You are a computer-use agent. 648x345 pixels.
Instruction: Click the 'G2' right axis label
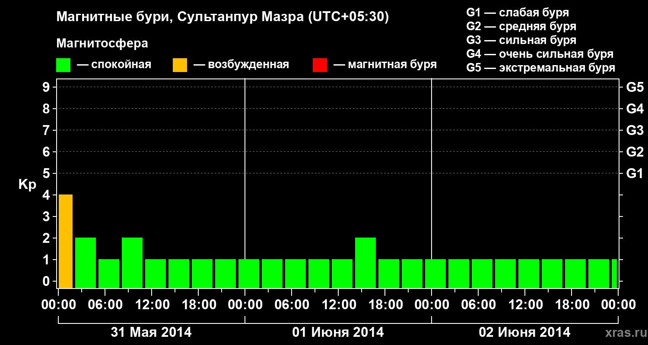(635, 152)
